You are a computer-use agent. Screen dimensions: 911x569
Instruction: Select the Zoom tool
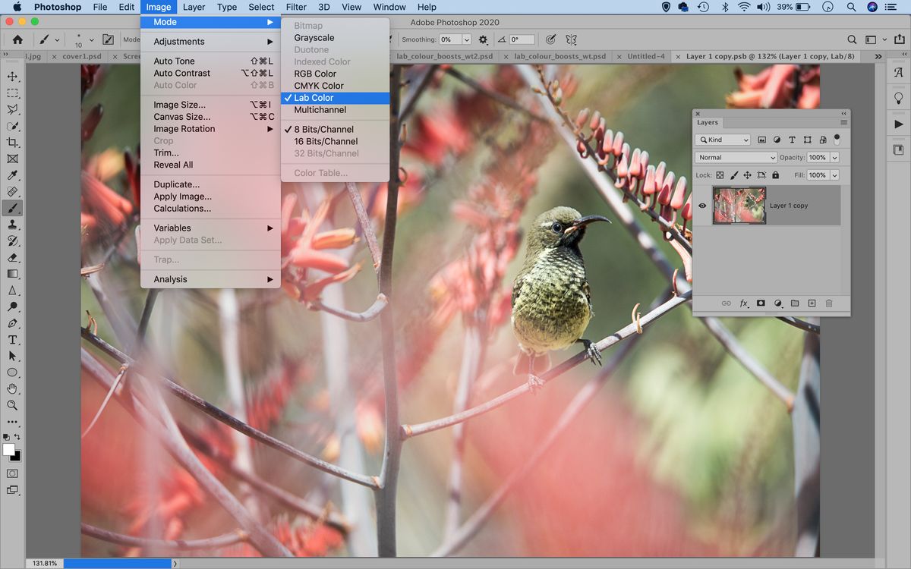coord(12,405)
